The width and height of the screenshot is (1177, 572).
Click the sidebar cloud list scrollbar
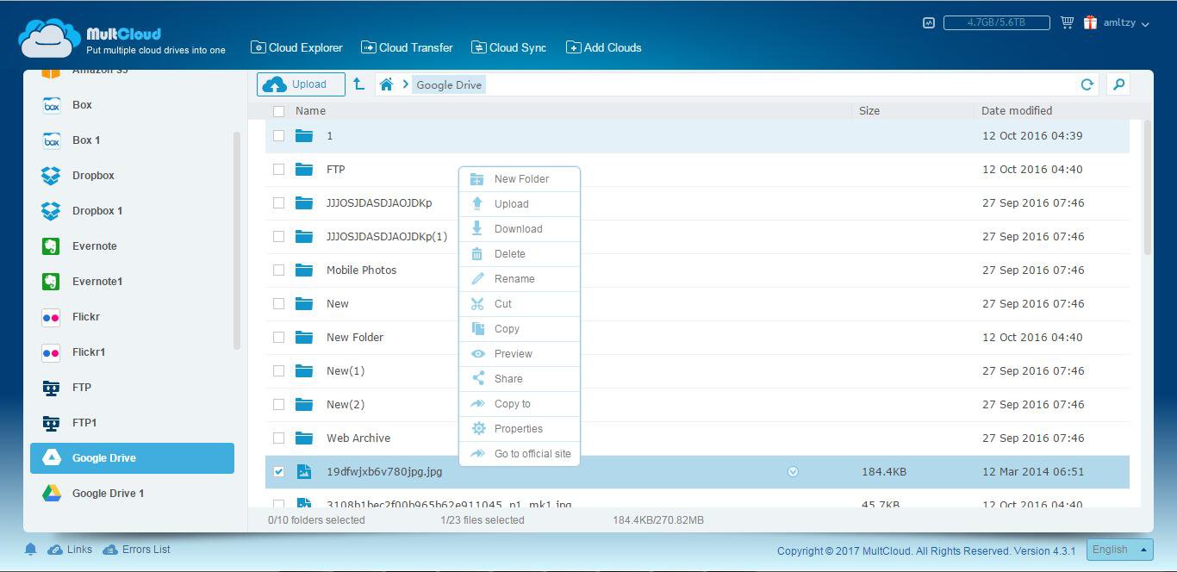[x=237, y=240]
